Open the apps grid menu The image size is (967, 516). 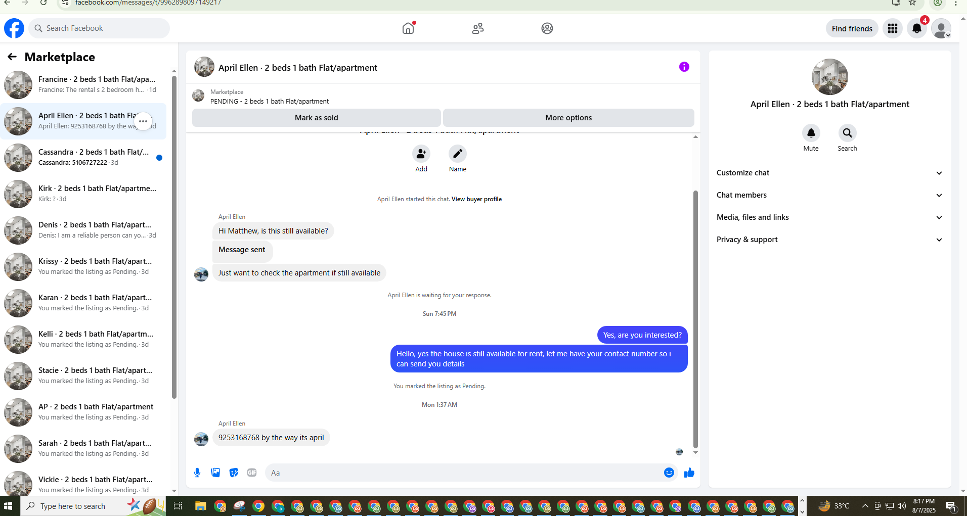tap(893, 28)
